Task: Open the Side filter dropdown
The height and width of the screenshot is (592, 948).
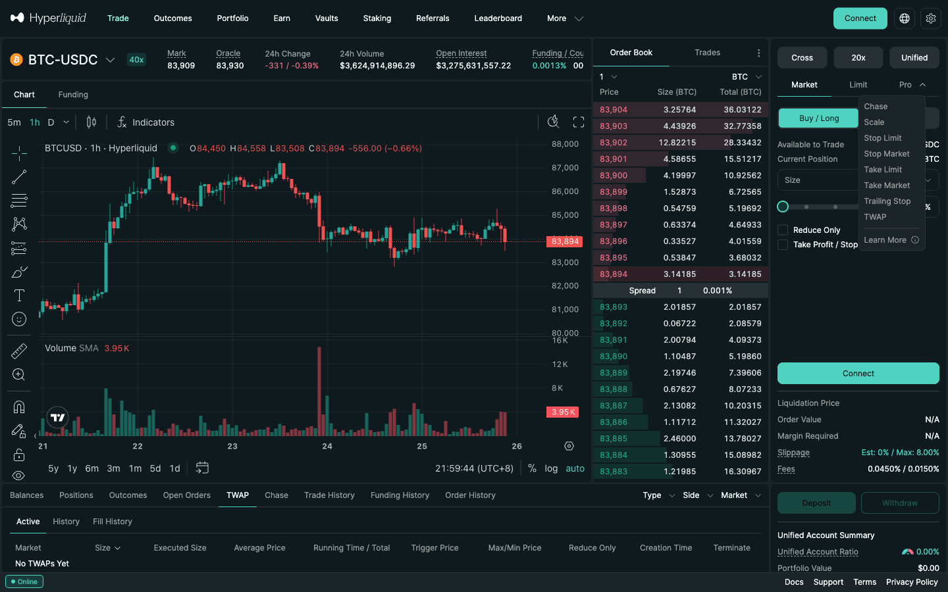Action: 698,495
